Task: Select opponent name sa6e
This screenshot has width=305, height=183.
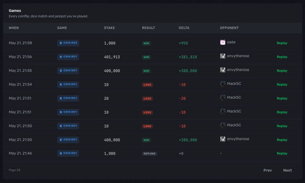Action: (231, 42)
